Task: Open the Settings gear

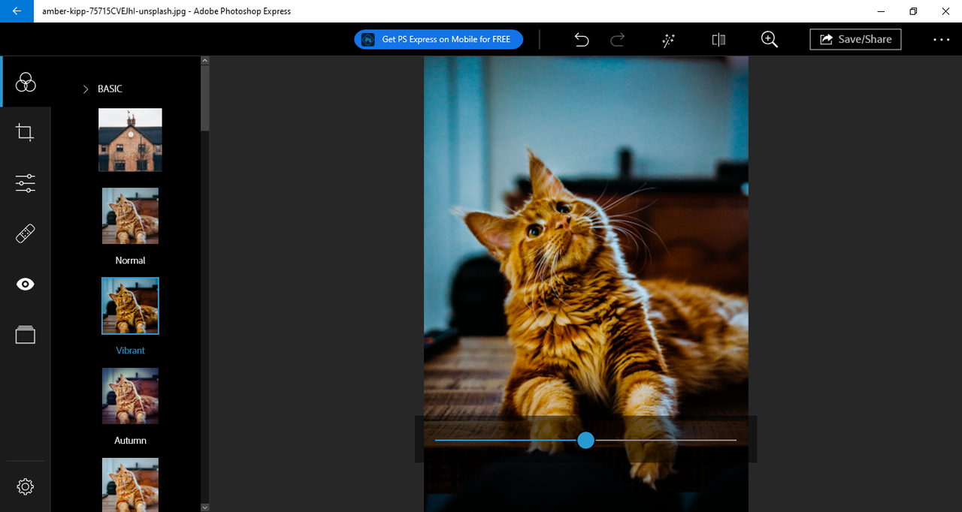Action: click(x=26, y=486)
